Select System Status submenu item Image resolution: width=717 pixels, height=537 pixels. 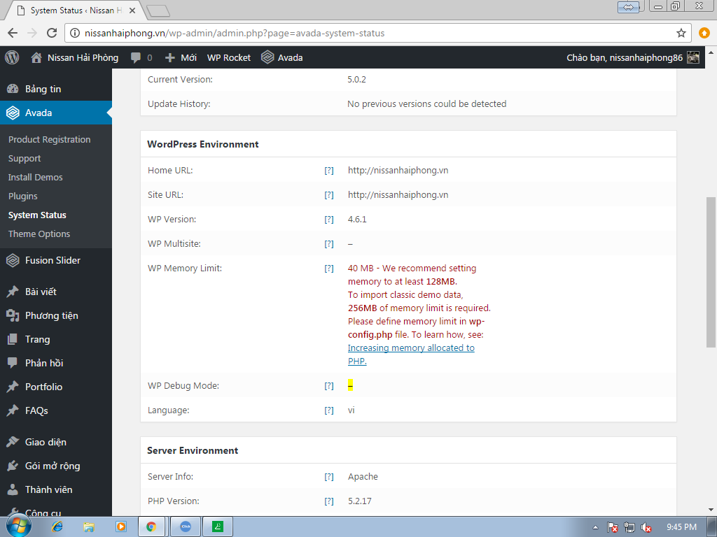point(37,215)
